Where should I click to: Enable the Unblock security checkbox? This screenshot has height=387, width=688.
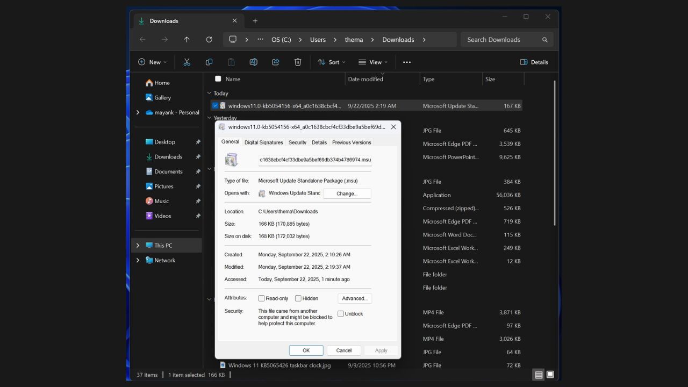(x=340, y=313)
